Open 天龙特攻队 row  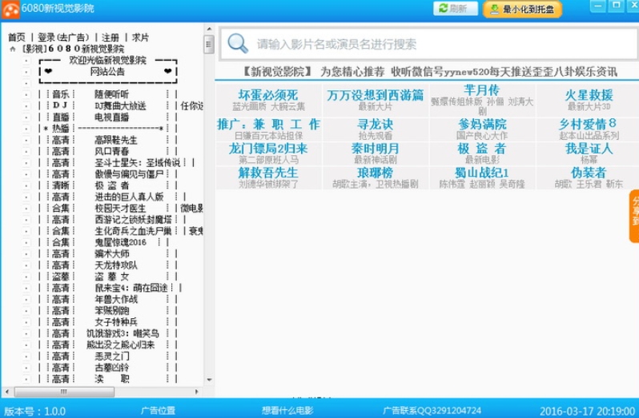(x=116, y=265)
